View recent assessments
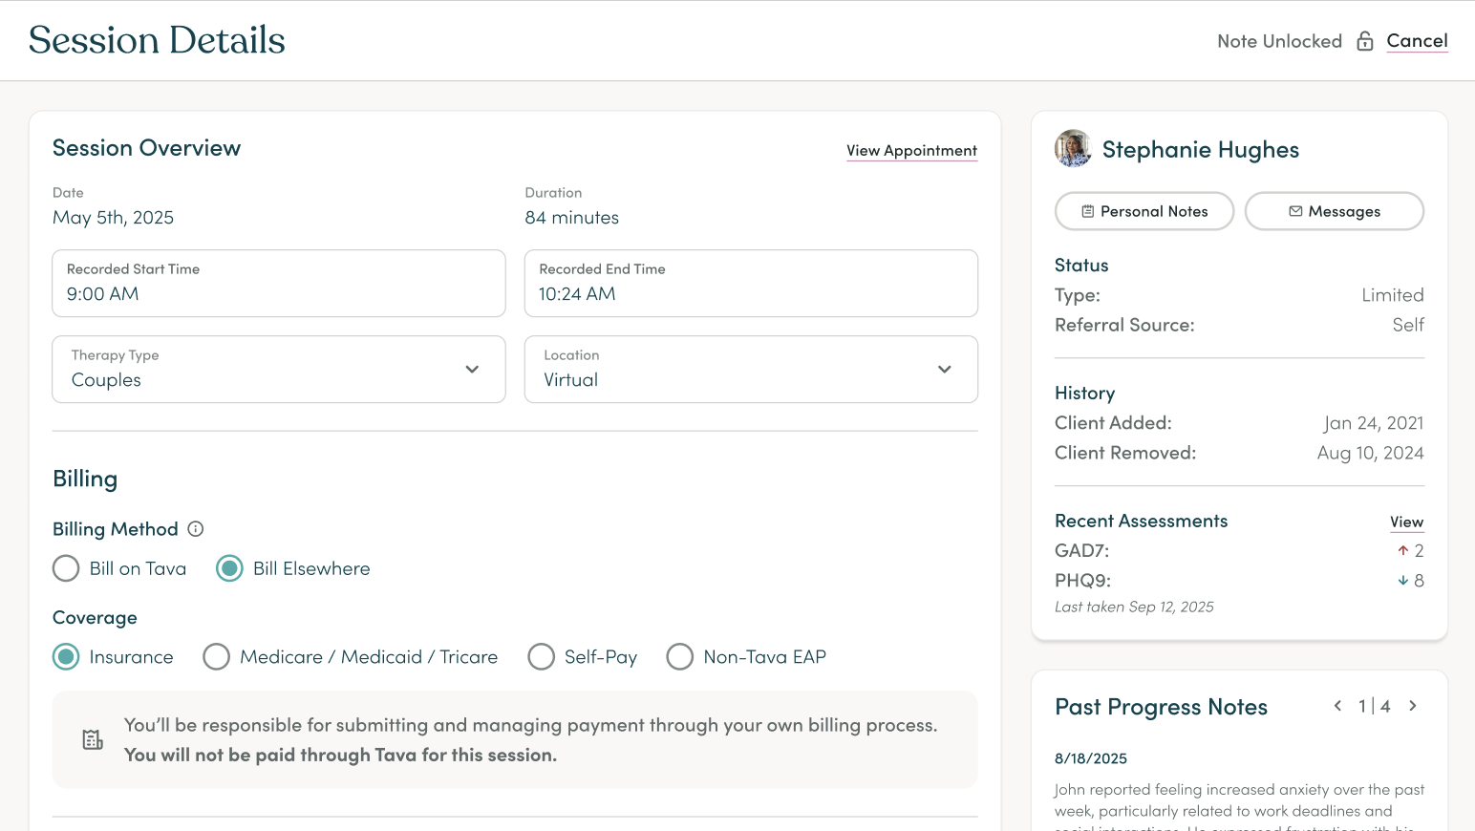Viewport: 1475px width, 831px height. click(1406, 522)
